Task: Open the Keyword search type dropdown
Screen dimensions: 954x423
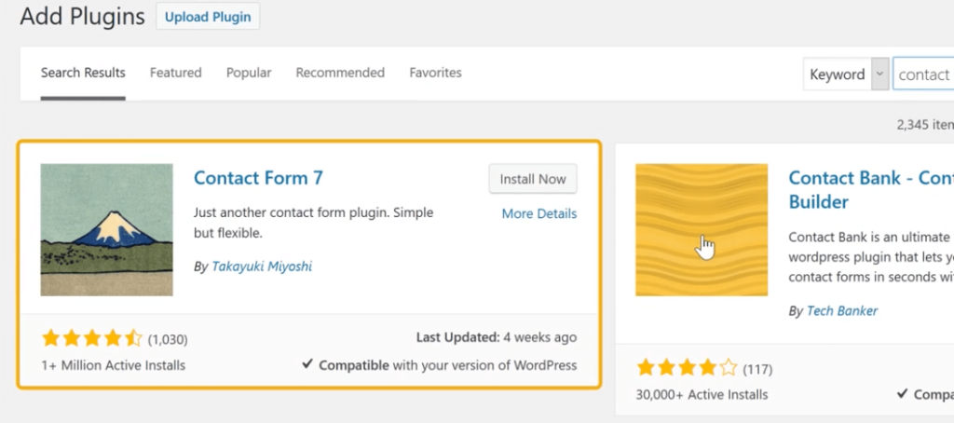Action: pyautogui.click(x=846, y=75)
